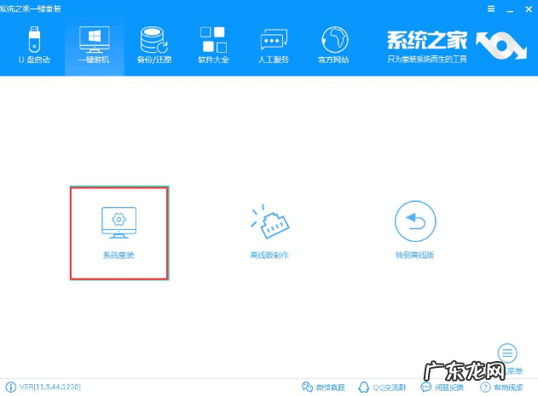Click the VER[11.5.44.1230] version text
Screen dimensions: 538x396
coord(50,387)
